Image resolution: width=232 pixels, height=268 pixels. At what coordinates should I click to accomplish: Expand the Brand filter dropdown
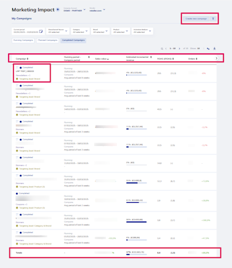tap(100, 31)
